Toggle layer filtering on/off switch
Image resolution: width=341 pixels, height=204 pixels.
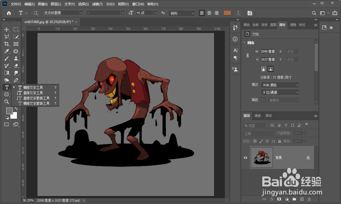pos(307,125)
